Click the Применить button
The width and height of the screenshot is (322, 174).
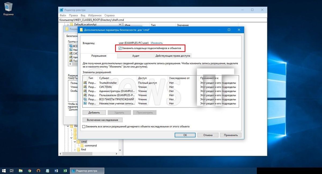pyautogui.click(x=231, y=135)
